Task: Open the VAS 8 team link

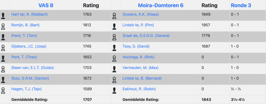Action: coord(46,5)
